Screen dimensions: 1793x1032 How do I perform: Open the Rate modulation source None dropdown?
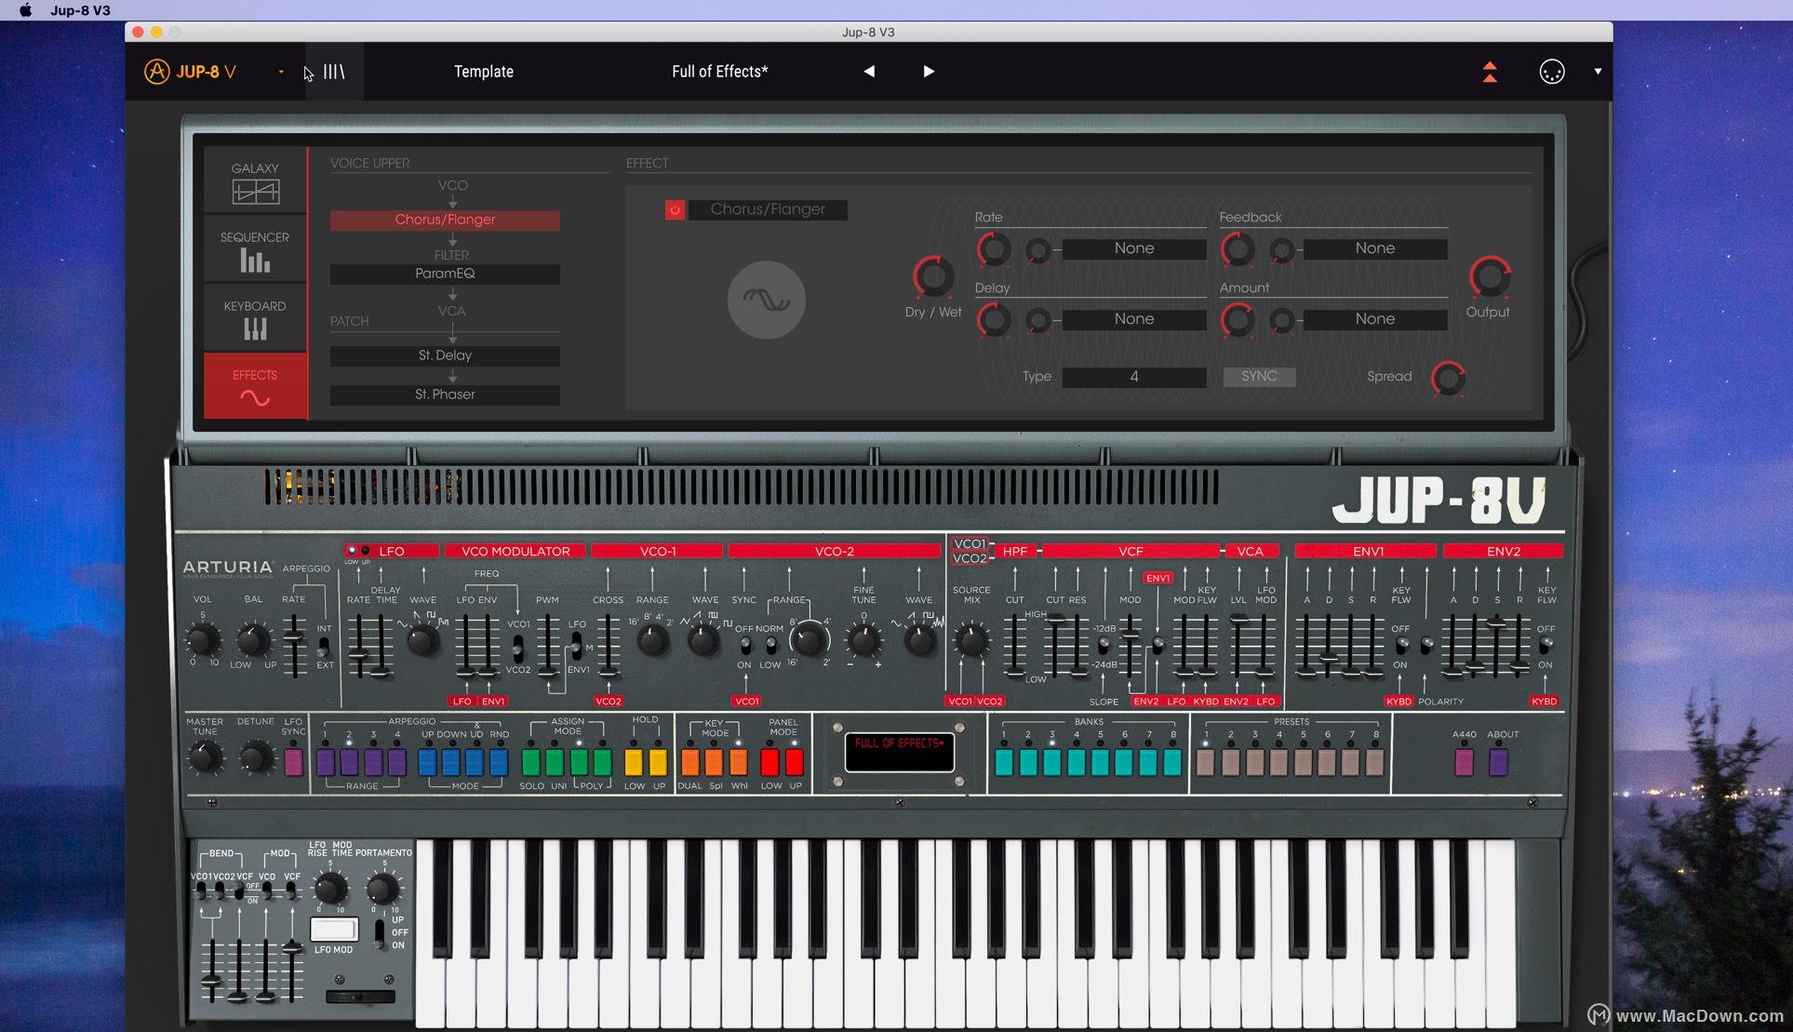click(x=1134, y=248)
